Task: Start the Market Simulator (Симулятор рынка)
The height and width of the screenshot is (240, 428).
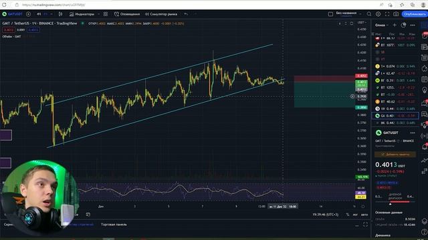Action: pyautogui.click(x=161, y=14)
